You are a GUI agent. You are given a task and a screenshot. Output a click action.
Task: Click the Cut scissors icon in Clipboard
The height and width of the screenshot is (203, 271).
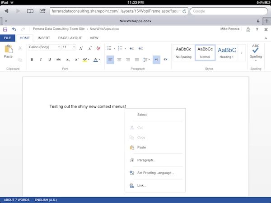[x=20, y=48]
